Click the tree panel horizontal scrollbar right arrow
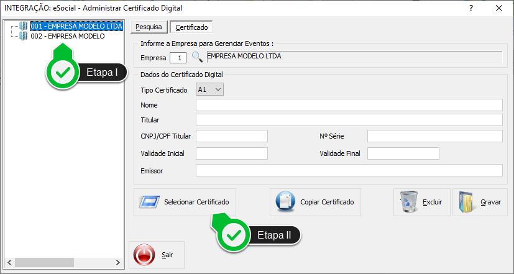 click(119, 262)
